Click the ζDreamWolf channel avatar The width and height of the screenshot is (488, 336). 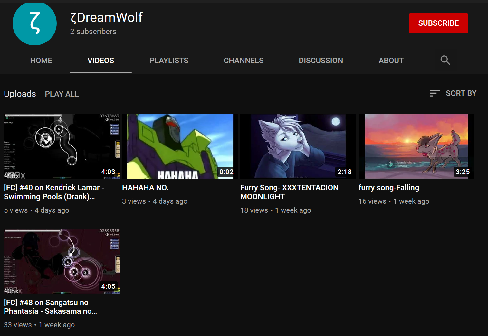tap(34, 23)
